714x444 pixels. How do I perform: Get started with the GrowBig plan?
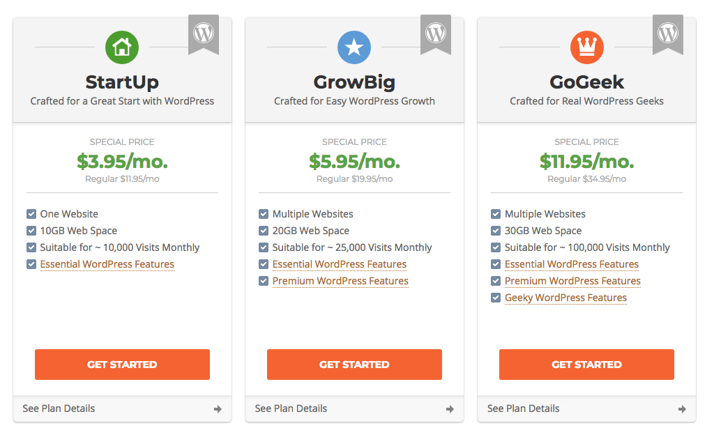(x=354, y=365)
